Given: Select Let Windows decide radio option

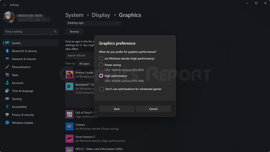Looking at the screenshot, I should pos(101,58).
